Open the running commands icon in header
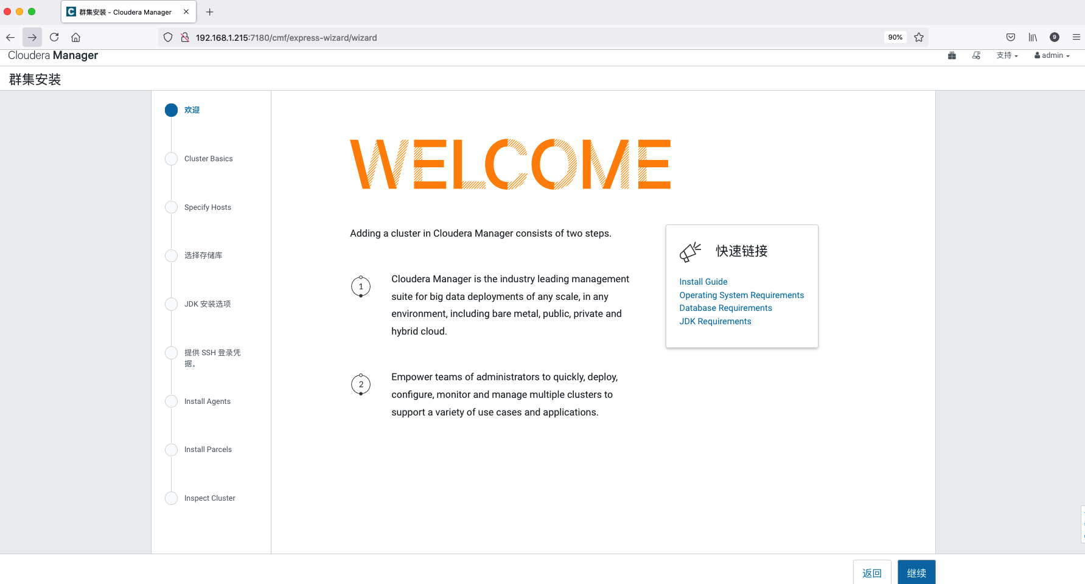1085x584 pixels. [976, 55]
